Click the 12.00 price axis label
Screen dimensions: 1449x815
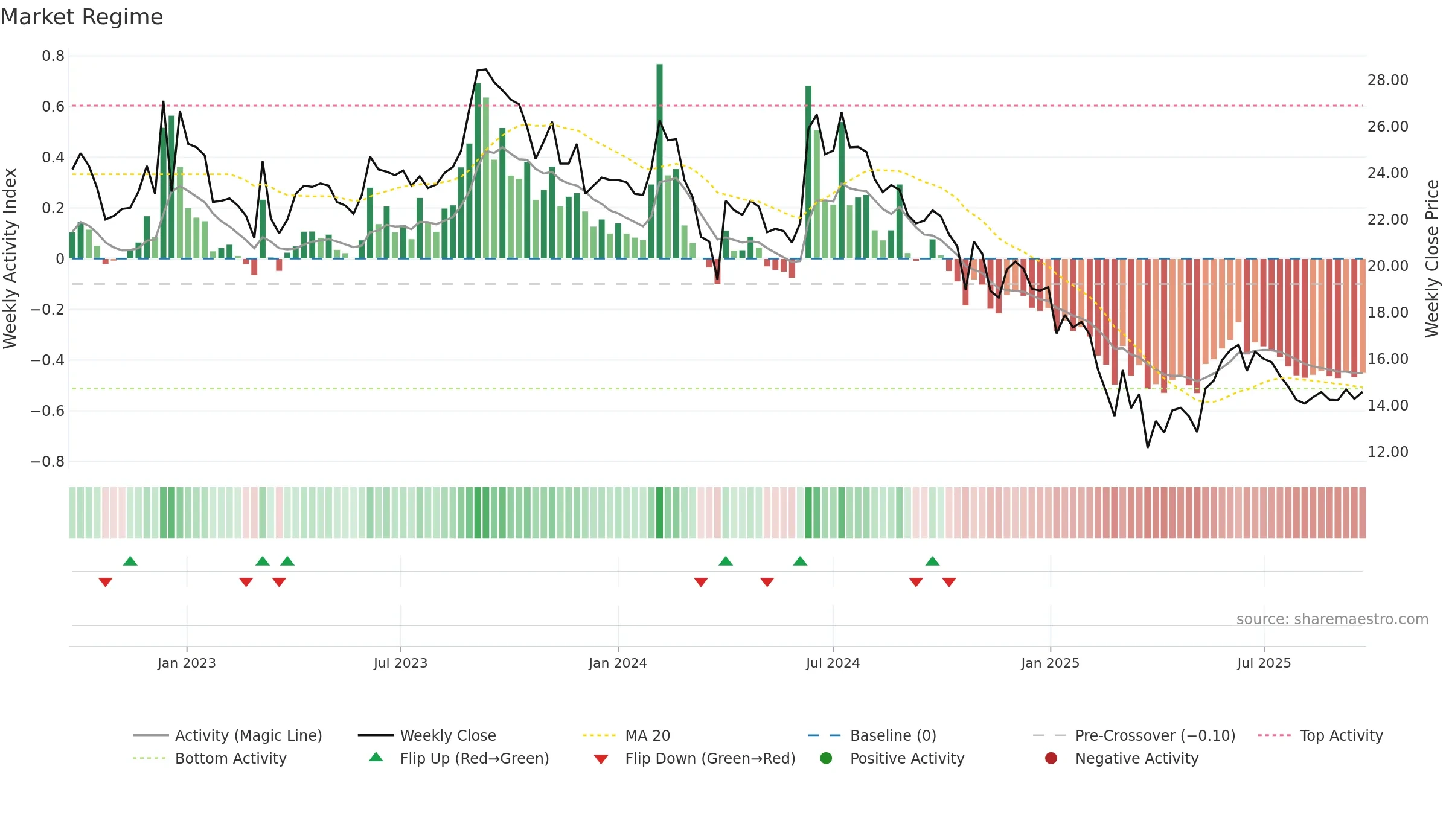pyautogui.click(x=1387, y=452)
